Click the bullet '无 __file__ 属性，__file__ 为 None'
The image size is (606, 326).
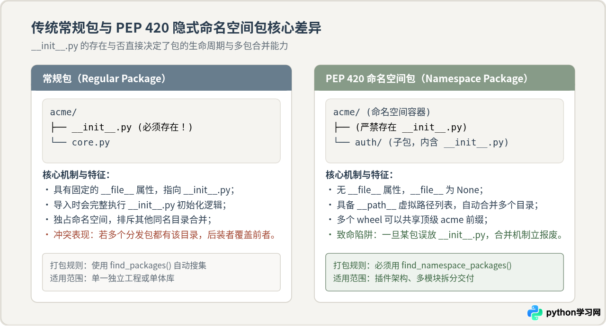coord(405,190)
